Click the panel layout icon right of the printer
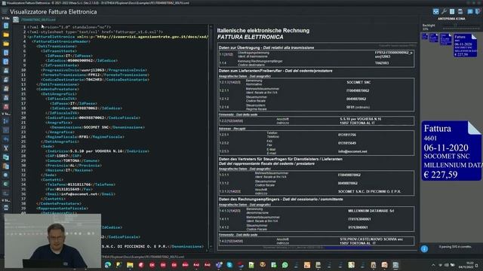483x271 pixels. [470, 12]
